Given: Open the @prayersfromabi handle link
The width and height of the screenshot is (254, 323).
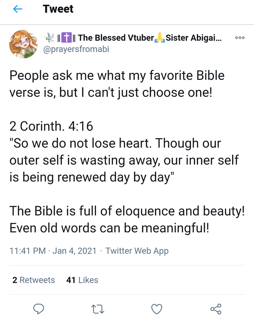Looking at the screenshot, I should pos(76,49).
